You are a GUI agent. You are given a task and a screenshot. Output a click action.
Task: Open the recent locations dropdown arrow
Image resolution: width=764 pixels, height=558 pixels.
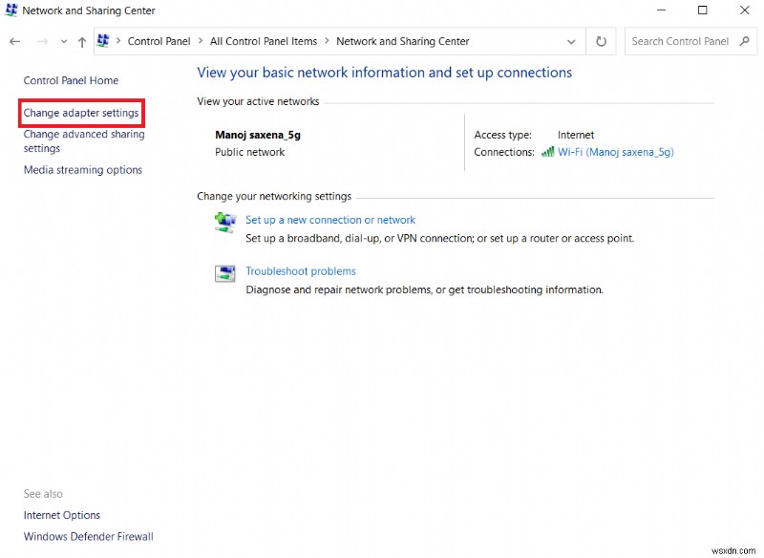[x=64, y=42]
